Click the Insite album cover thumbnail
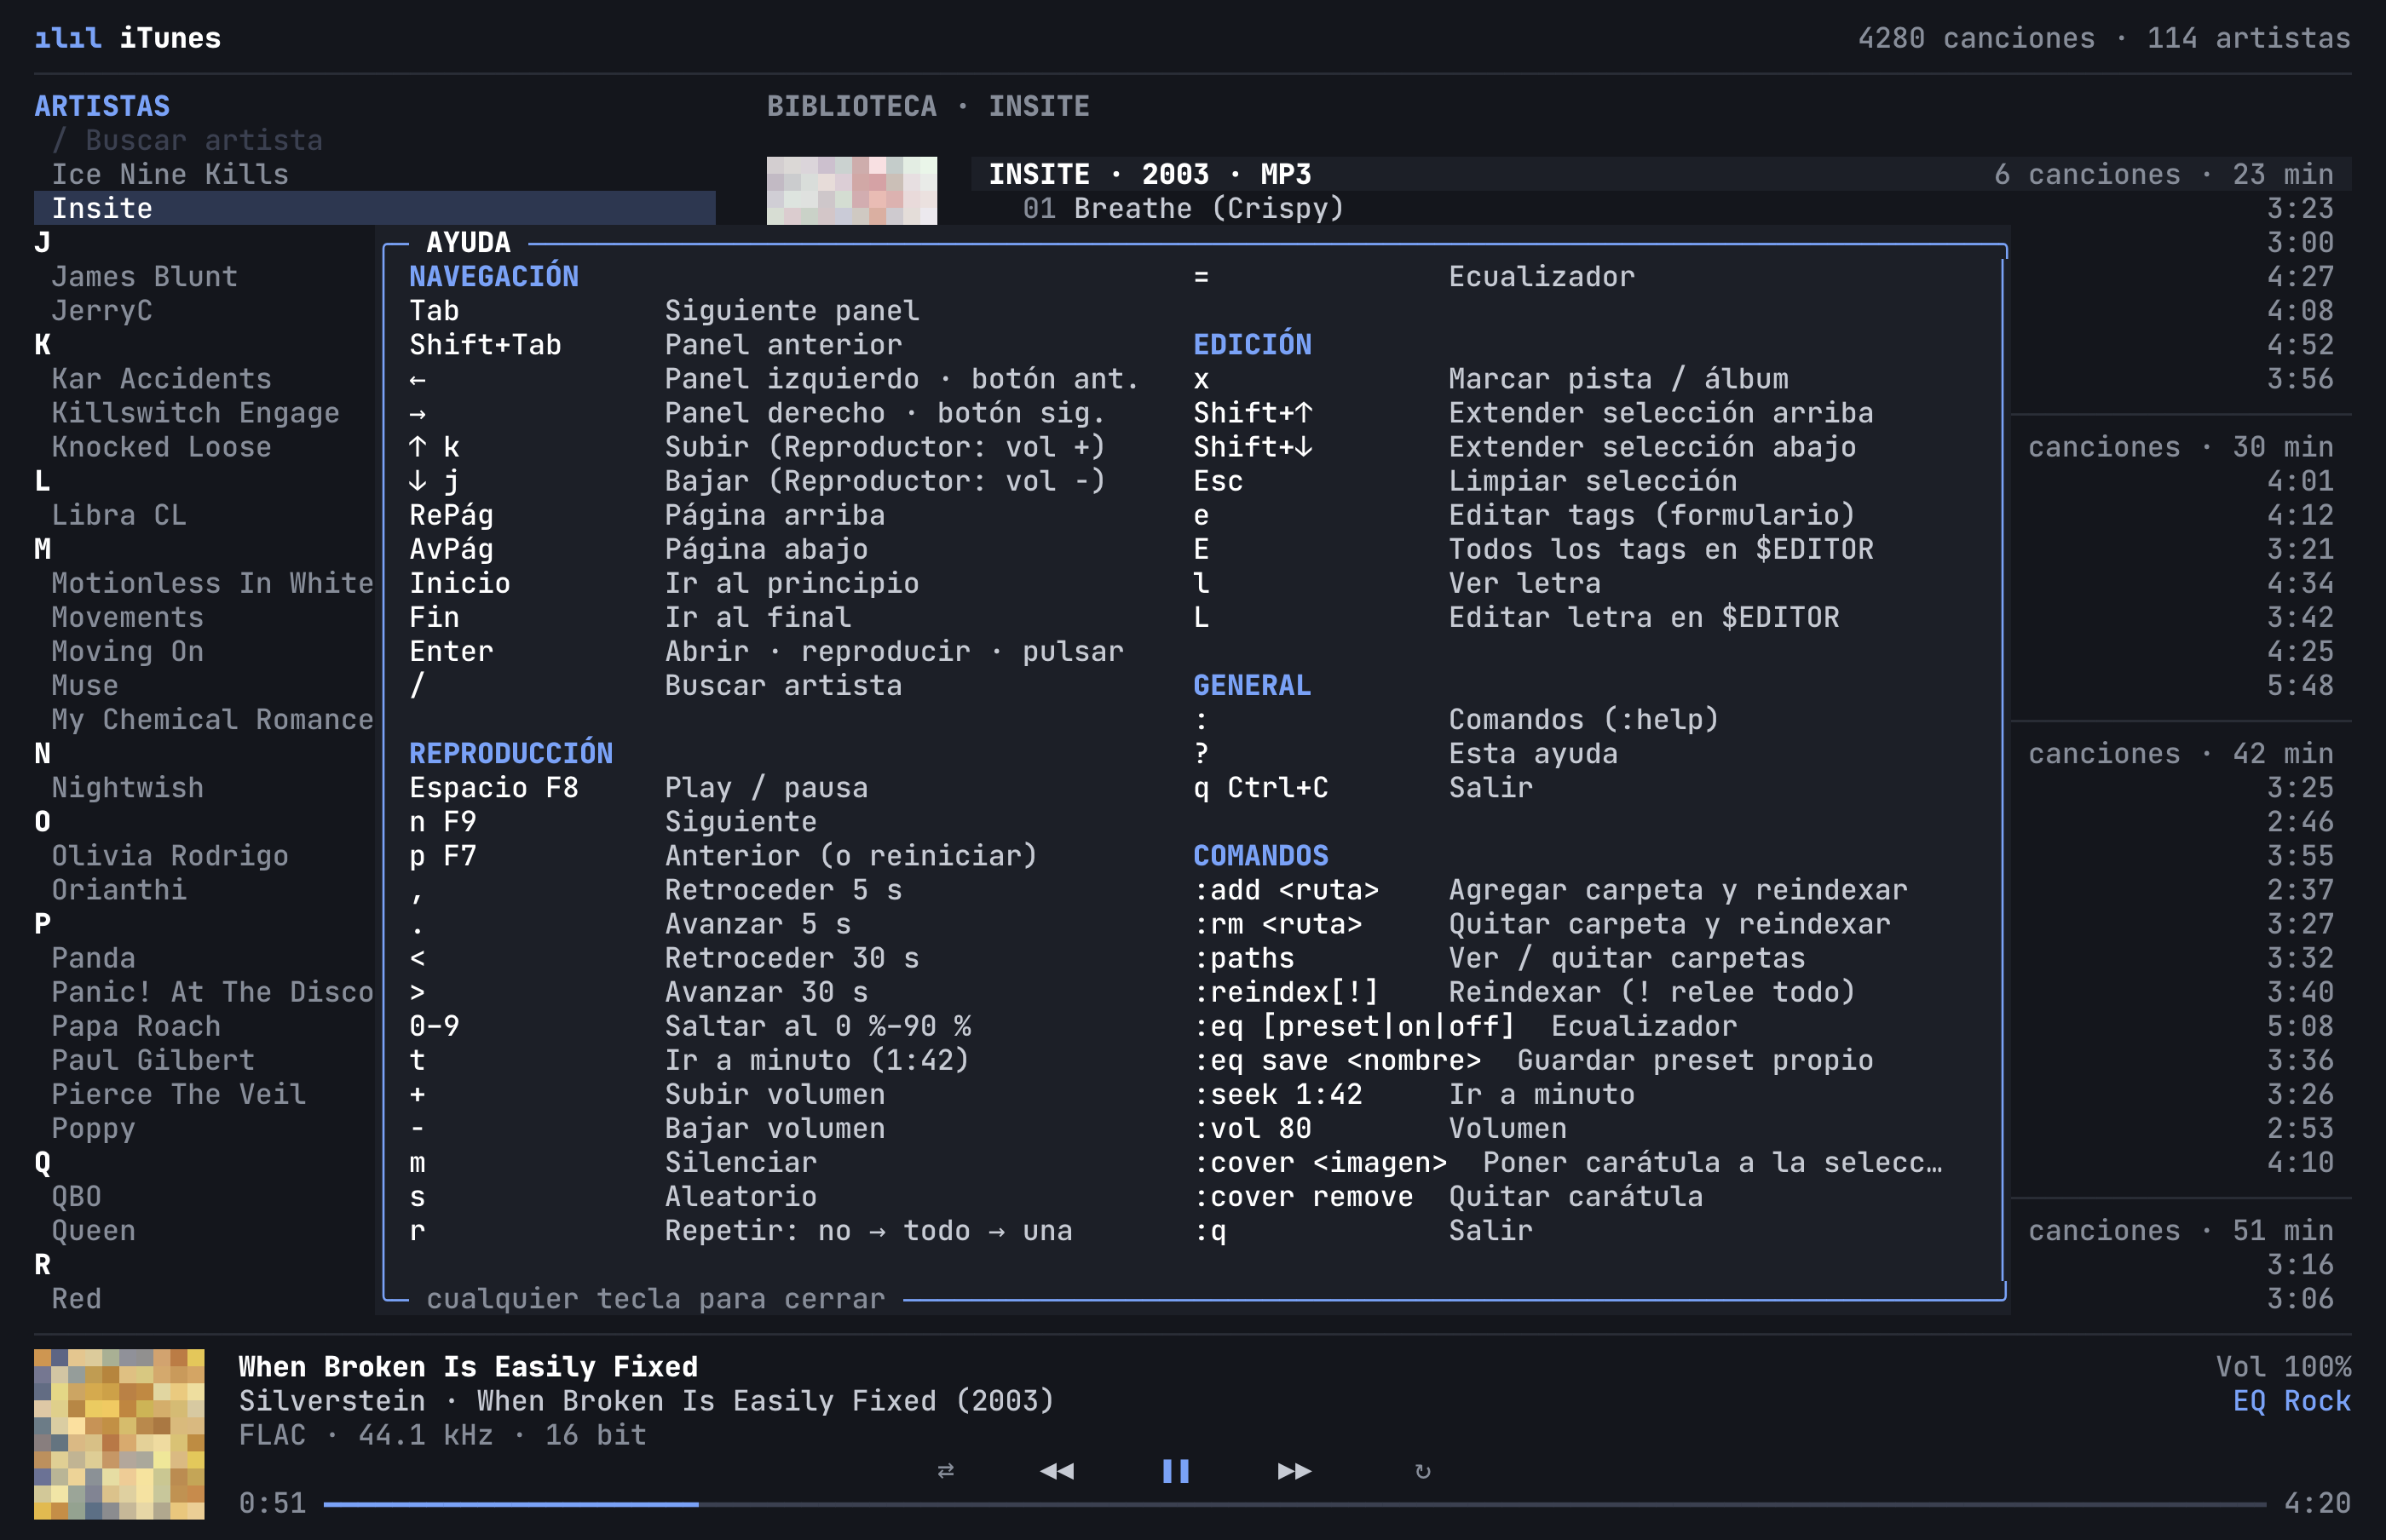 851,190
